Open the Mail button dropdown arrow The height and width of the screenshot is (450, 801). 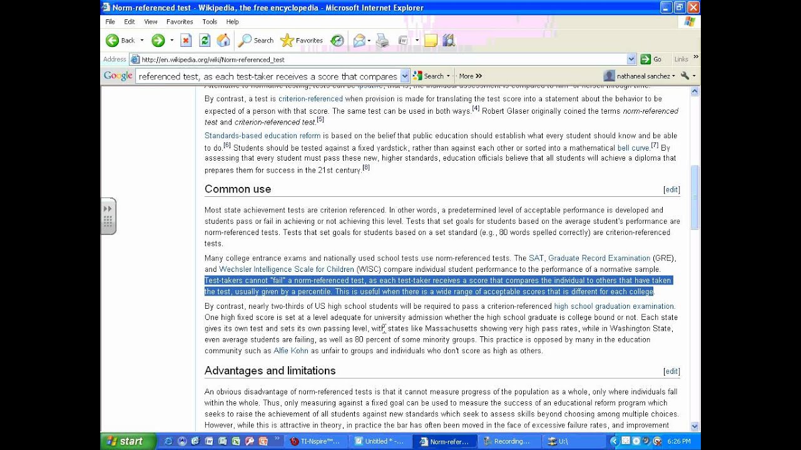[370, 41]
